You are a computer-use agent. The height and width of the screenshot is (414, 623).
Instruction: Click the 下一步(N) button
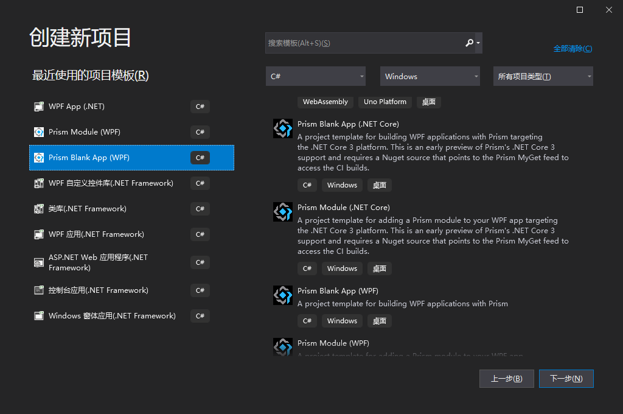(x=566, y=378)
